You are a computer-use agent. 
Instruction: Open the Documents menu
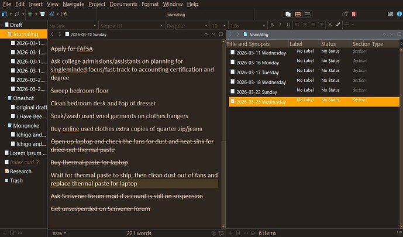pos(123,4)
